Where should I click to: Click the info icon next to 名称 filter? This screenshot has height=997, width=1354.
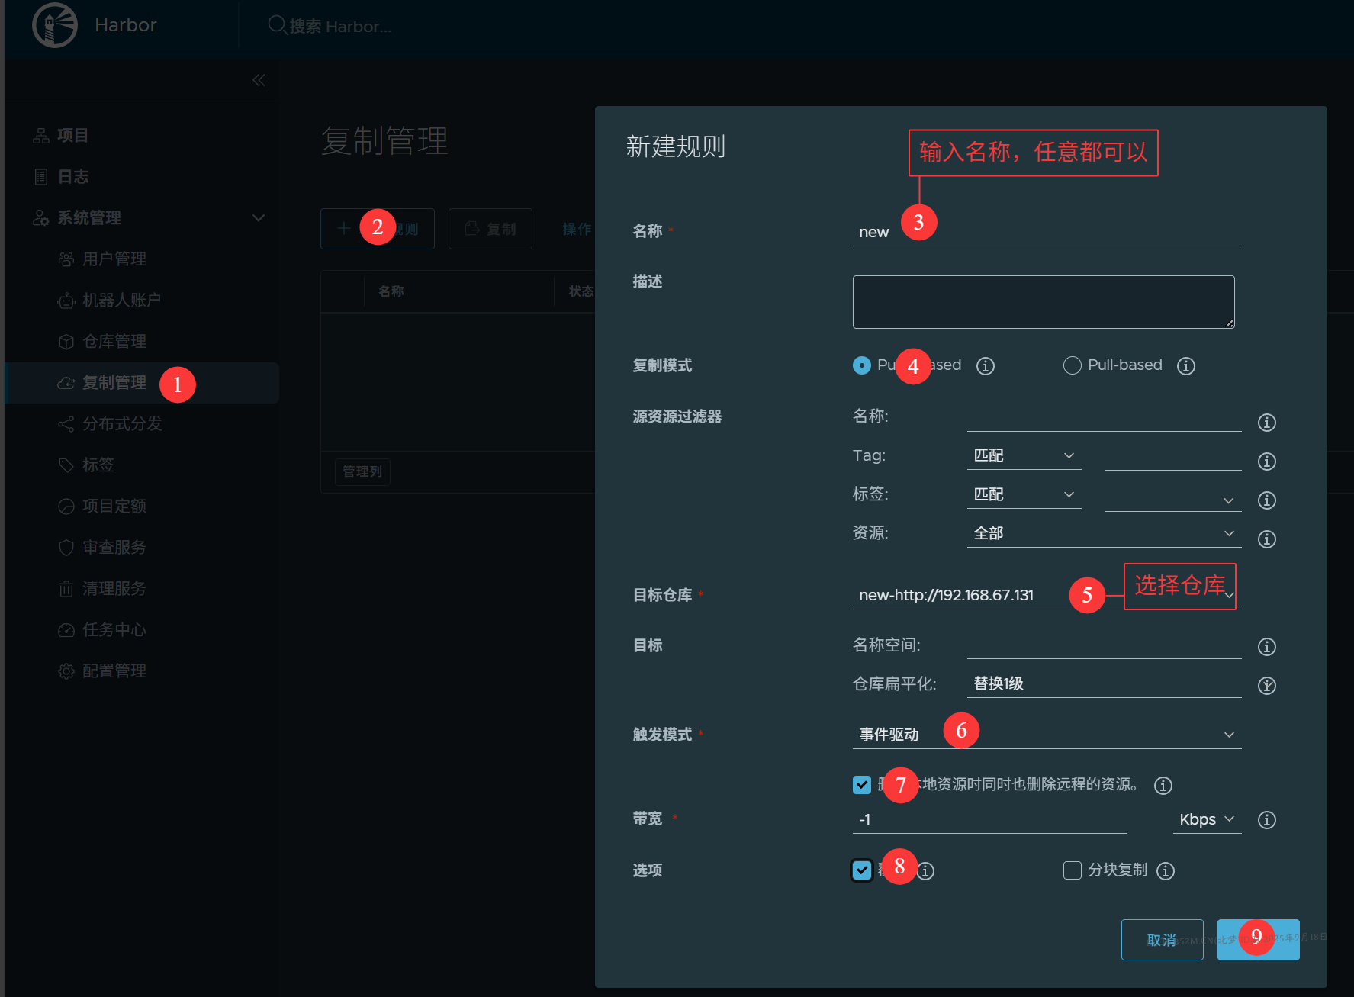[x=1266, y=422]
